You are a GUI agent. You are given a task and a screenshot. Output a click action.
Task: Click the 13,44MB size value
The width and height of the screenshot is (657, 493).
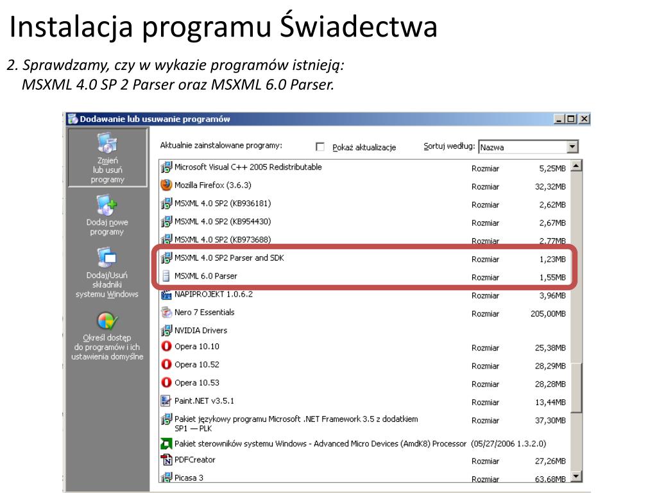550,402
